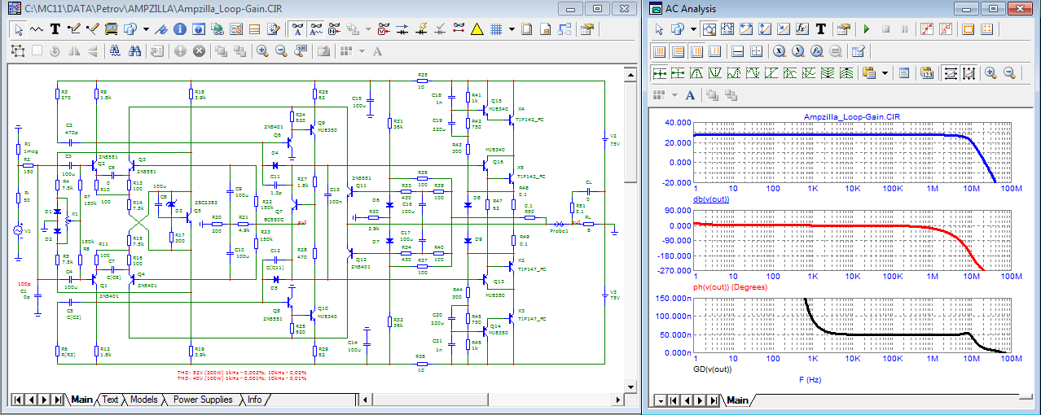1041x415 pixels.
Task: Expand the component shapes dropdown in schematic toolbar
Action: click(x=146, y=29)
